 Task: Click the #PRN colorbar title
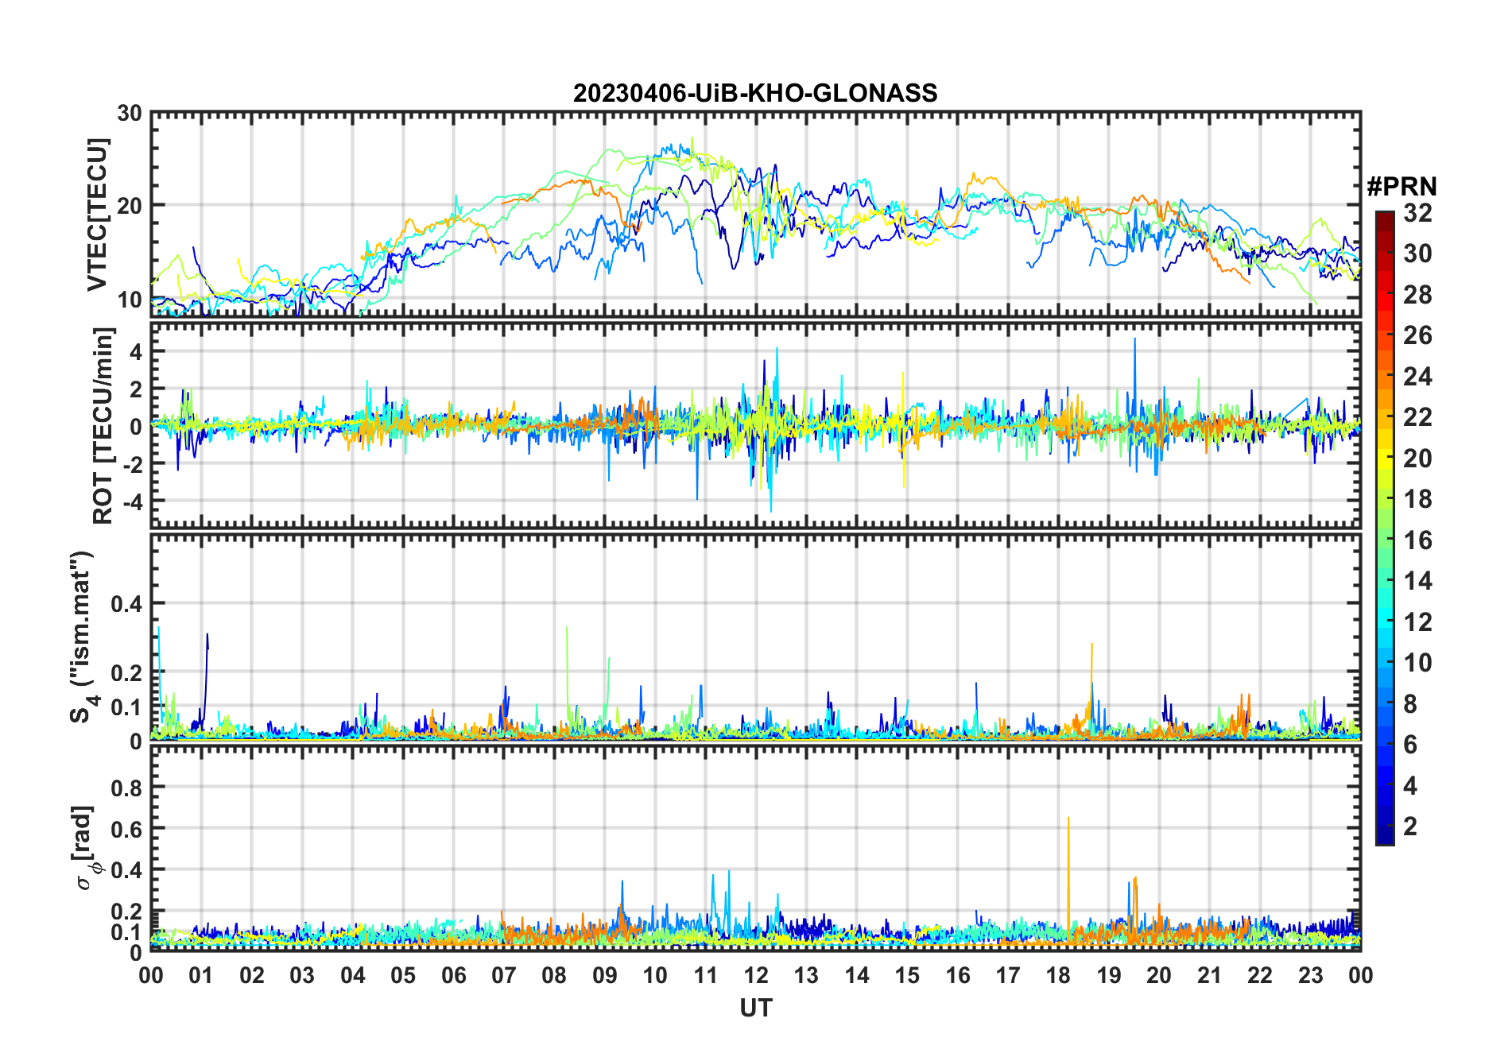click(1402, 186)
